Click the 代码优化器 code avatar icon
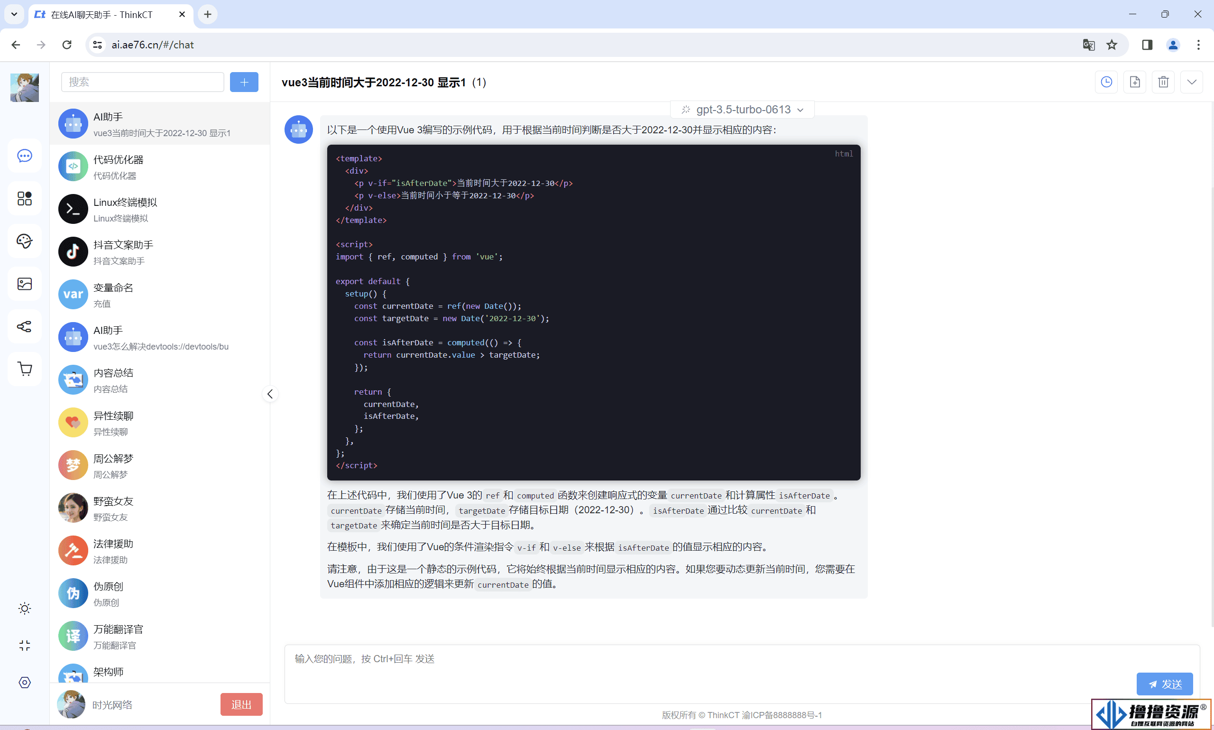This screenshot has width=1214, height=730. (73, 166)
